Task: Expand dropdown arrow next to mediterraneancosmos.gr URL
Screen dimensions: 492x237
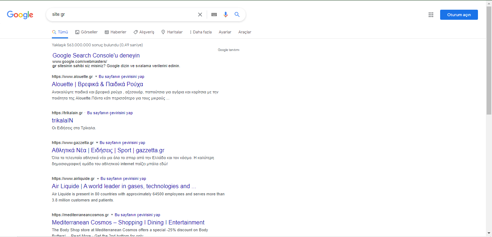Action: [112, 215]
